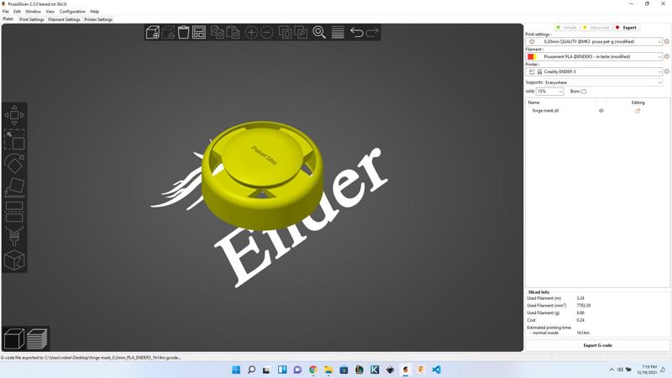Open the Help menu
672x378 pixels.
click(95, 12)
